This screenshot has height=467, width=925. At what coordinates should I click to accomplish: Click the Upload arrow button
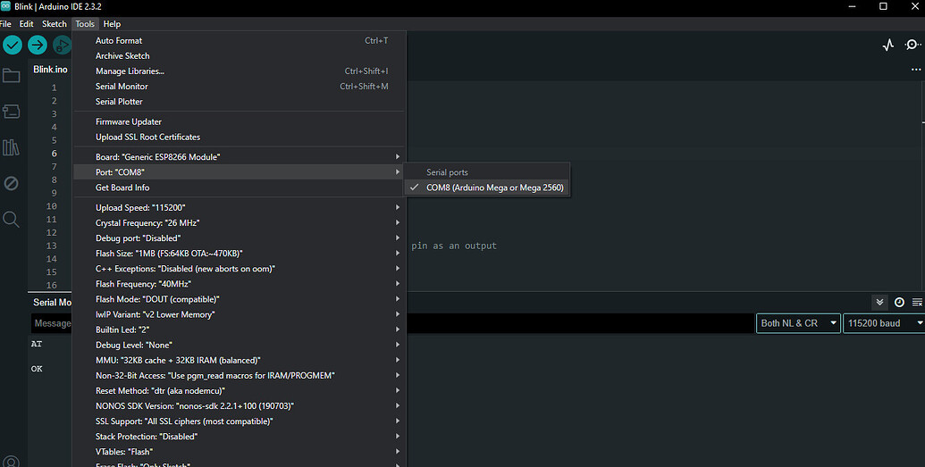pyautogui.click(x=38, y=45)
